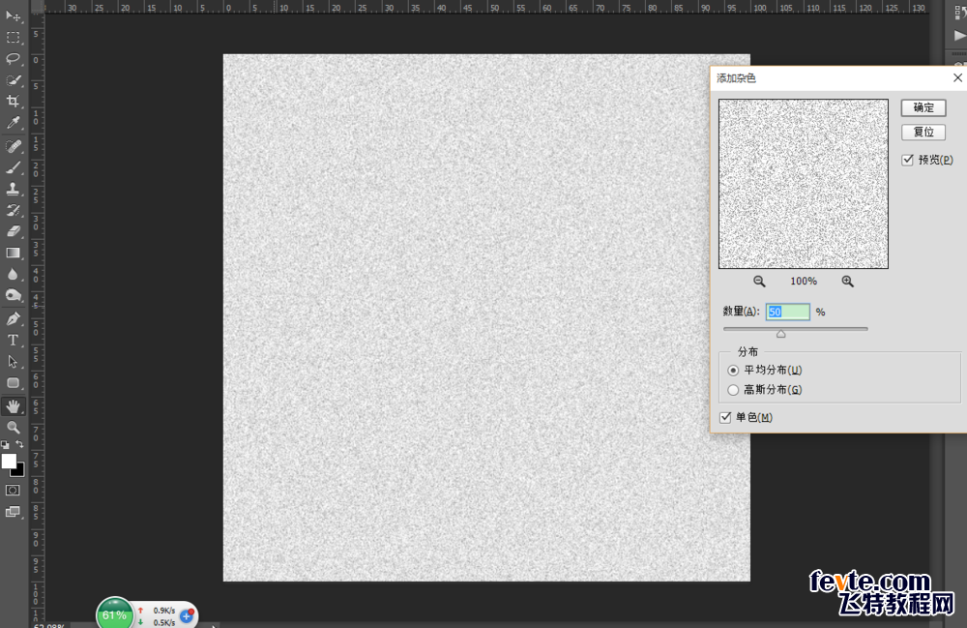
Task: Select the Pen tool
Action: (13, 319)
